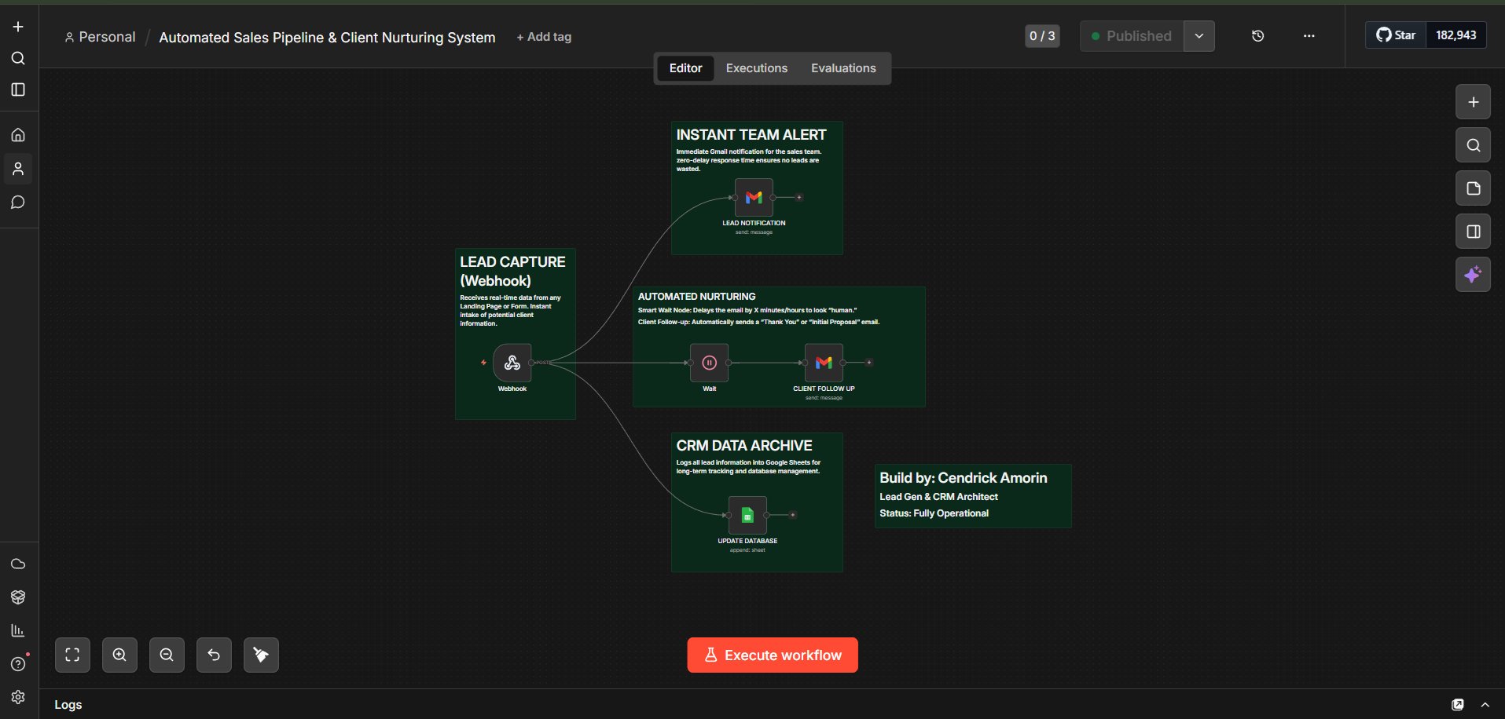Open the Settings gear in the left sidebar
Image resolution: width=1505 pixels, height=719 pixels.
[x=17, y=697]
